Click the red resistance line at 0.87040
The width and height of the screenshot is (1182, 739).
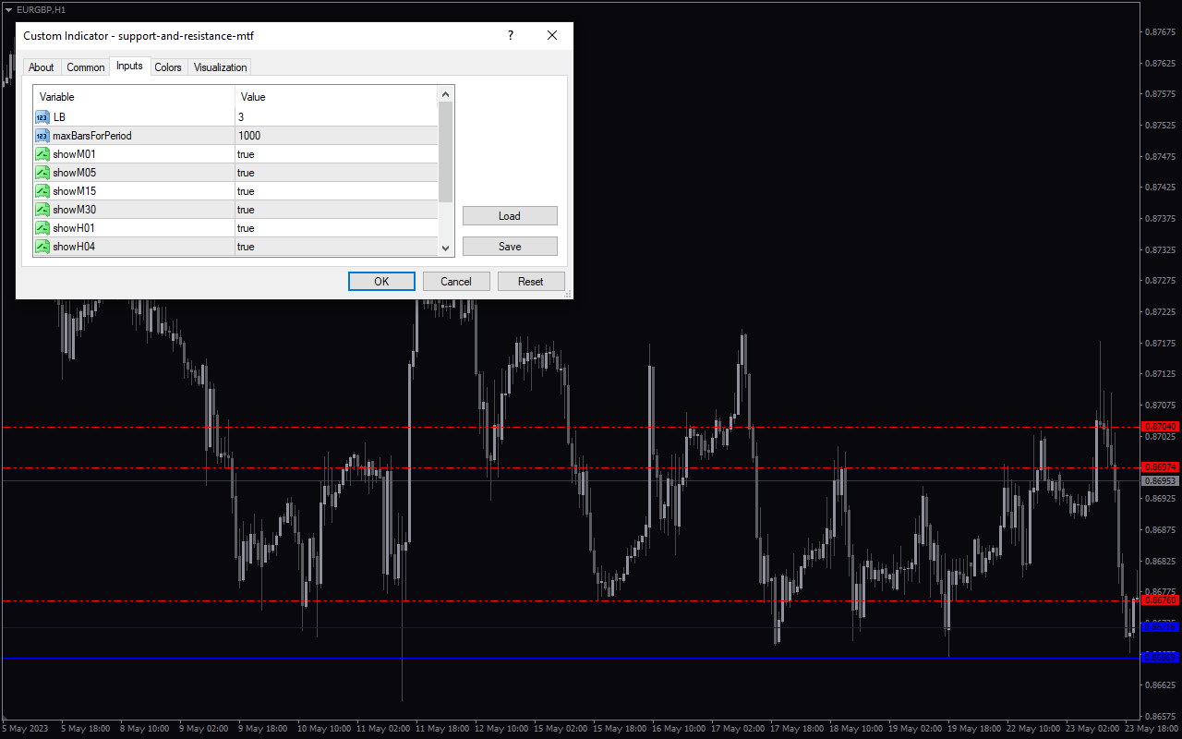point(571,427)
